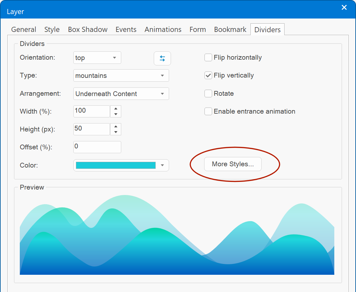
Task: Uncheck the Flip vertically checkbox
Action: (x=208, y=76)
